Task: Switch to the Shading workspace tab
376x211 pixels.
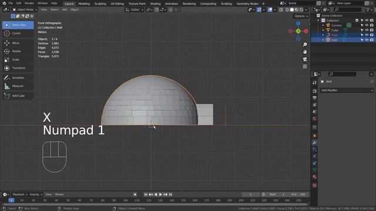Action: pos(155,4)
